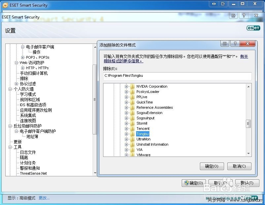Select 隔离 under 工具
The width and height of the screenshot is (265, 205).
24,158
